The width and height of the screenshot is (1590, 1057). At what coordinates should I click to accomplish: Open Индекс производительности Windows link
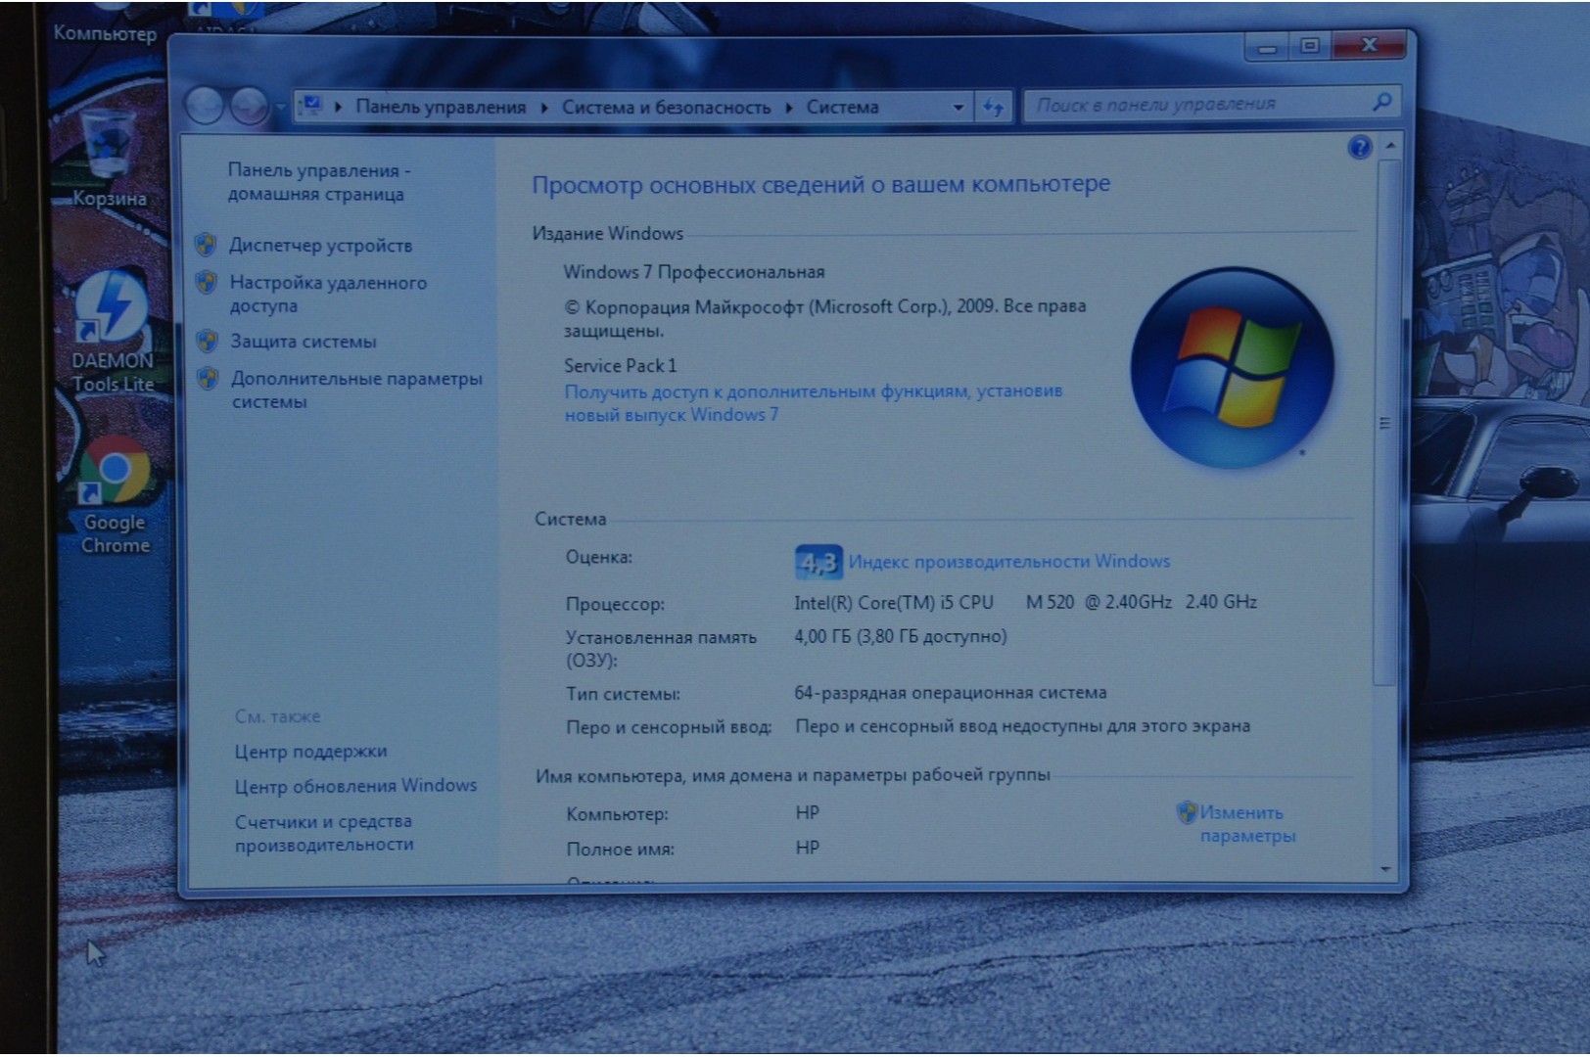[1008, 562]
